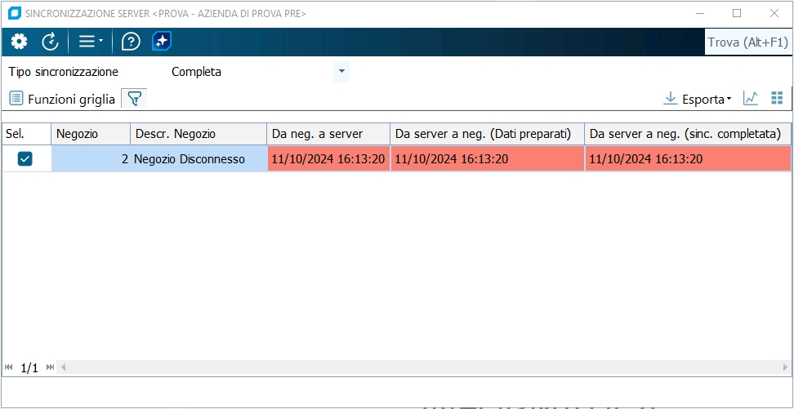Viewport: 794px width, 409px height.
Task: Open the help question mark icon
Action: [x=131, y=42]
